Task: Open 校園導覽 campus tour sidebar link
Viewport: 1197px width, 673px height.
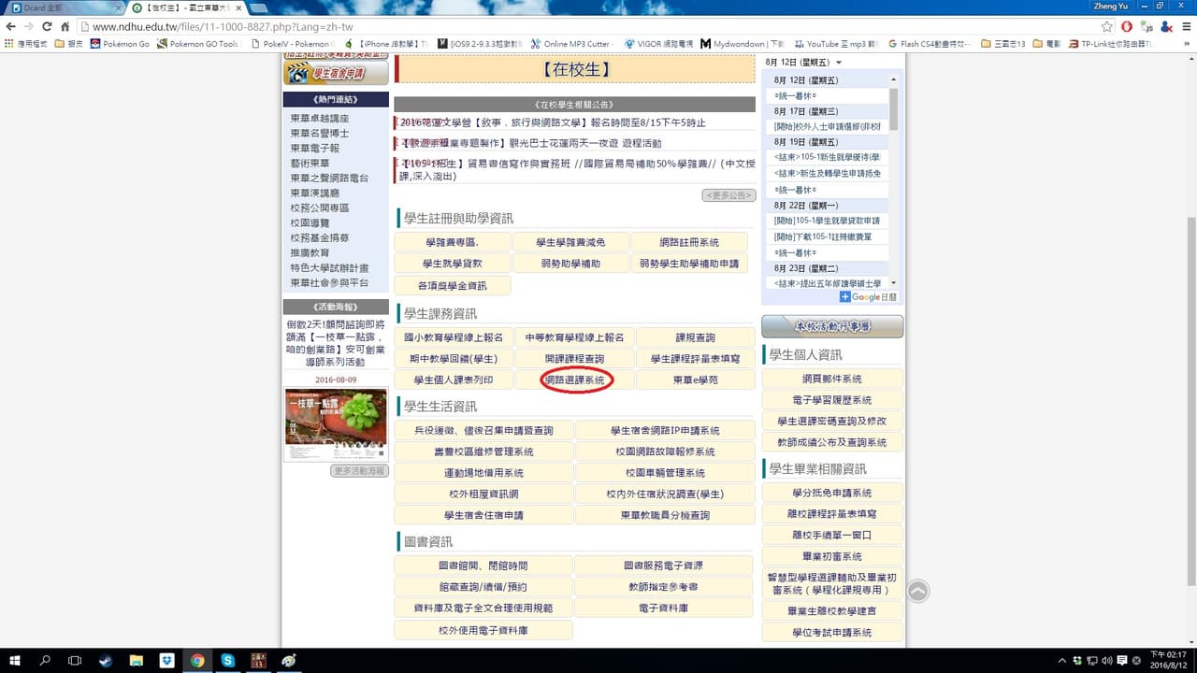Action: 310,222
